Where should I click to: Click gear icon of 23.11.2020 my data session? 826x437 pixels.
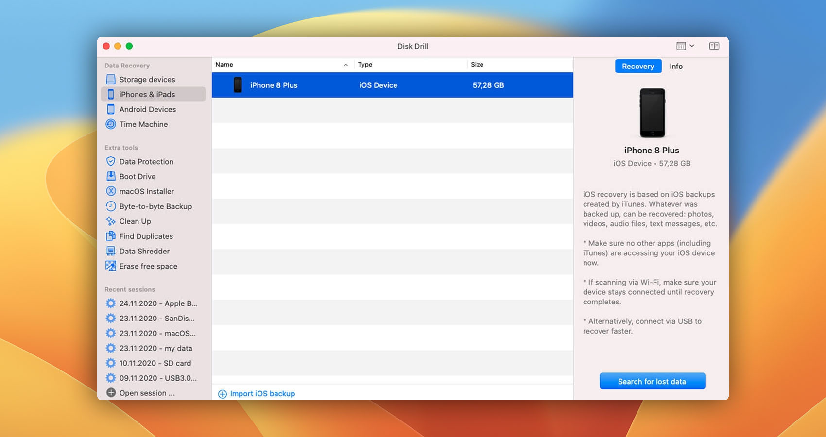pyautogui.click(x=111, y=348)
